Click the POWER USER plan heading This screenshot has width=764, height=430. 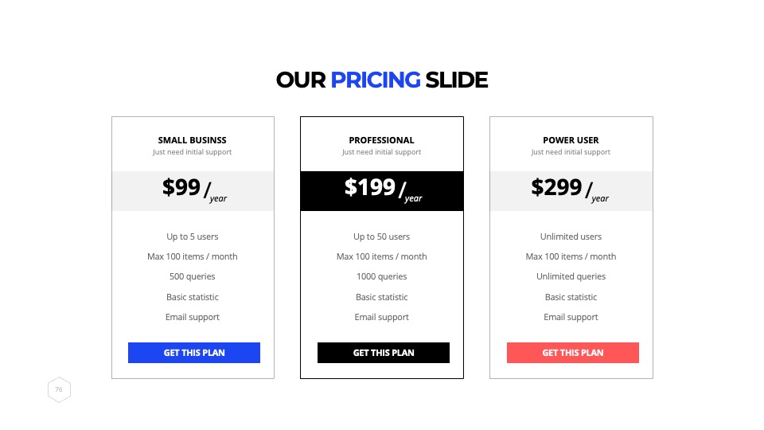click(x=571, y=140)
